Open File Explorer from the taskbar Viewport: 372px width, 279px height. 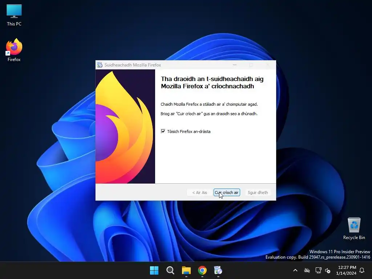click(186, 270)
